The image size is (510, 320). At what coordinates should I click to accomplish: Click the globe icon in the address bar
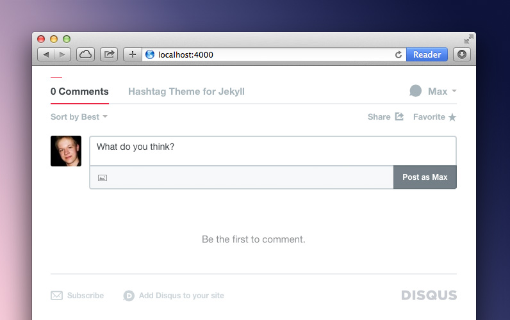pyautogui.click(x=150, y=54)
